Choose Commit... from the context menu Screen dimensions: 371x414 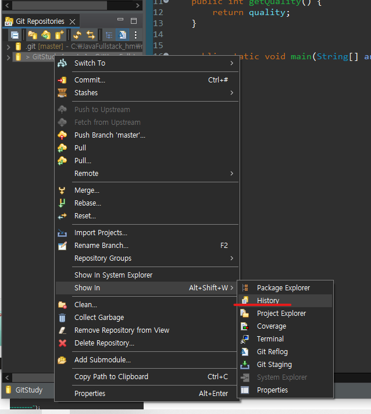click(147, 80)
